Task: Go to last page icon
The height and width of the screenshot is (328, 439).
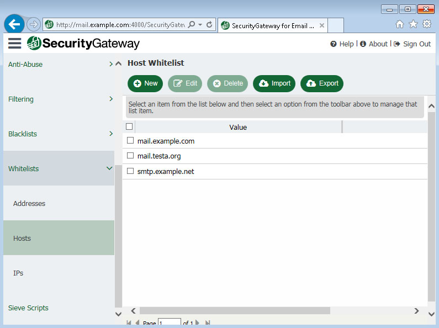Action: coord(208,322)
